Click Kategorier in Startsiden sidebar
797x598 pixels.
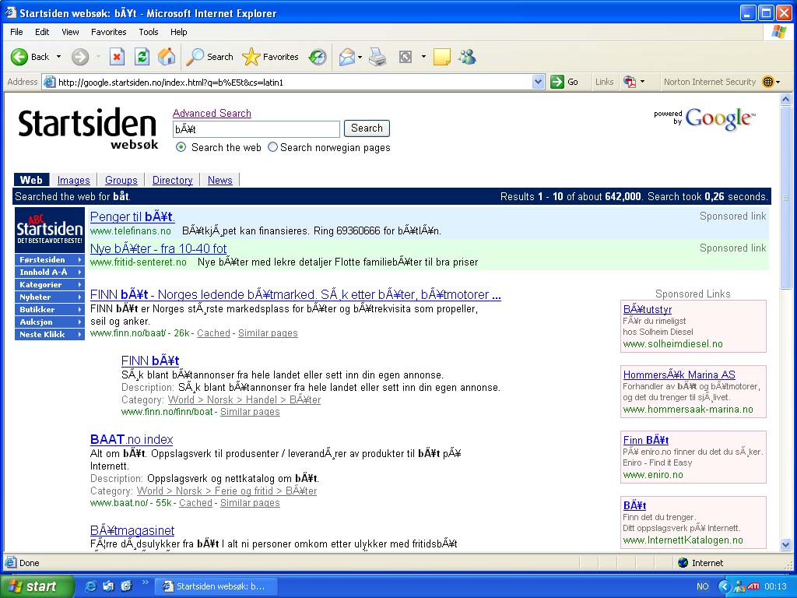click(49, 285)
